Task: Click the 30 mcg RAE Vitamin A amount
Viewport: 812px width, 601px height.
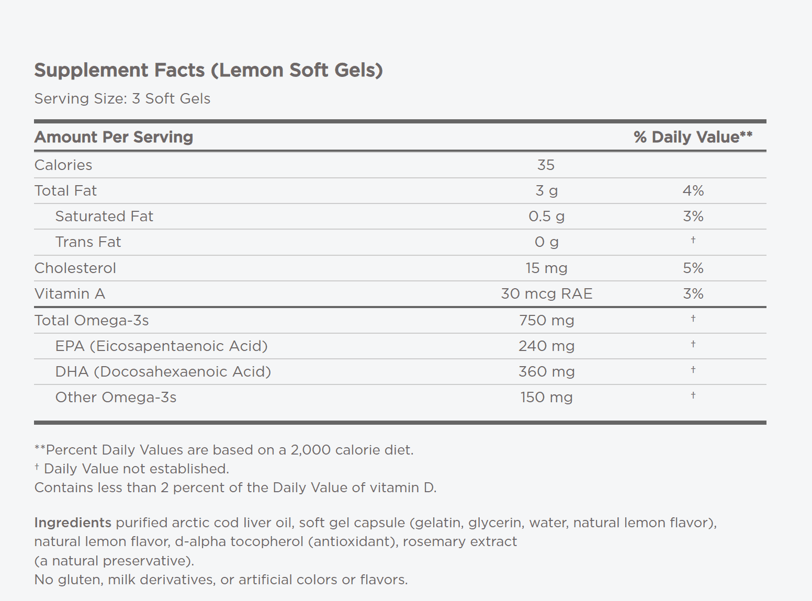Action: pos(546,293)
